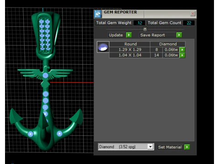Select the 1.29 X 1.29 size cell
The width and height of the screenshot is (219, 164).
130,50
